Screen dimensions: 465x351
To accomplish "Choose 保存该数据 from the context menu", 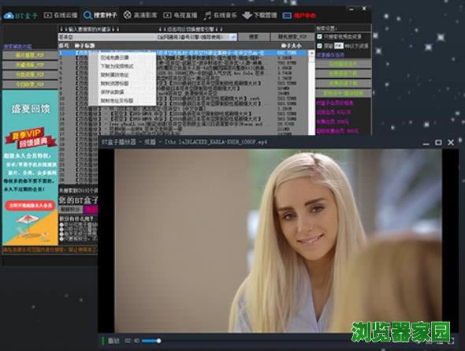I will click(112, 92).
